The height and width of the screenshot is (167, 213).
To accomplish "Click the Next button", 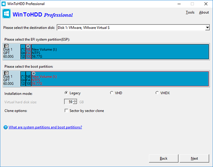I will tap(194, 158).
